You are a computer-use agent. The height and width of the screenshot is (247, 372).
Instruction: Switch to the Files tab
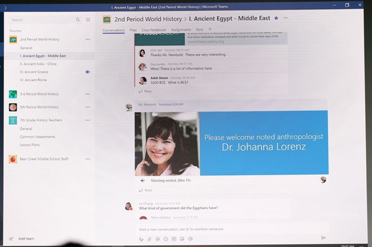(x=133, y=30)
